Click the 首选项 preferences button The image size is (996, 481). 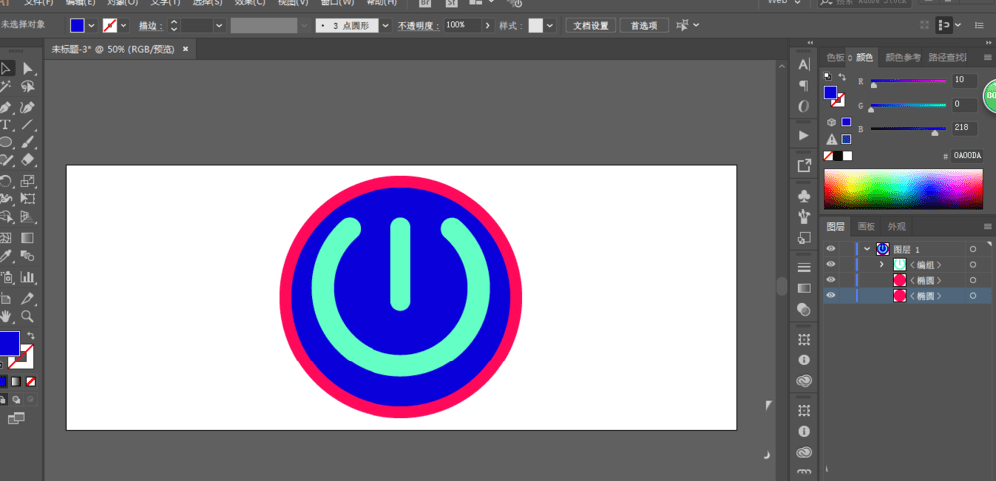coord(643,26)
